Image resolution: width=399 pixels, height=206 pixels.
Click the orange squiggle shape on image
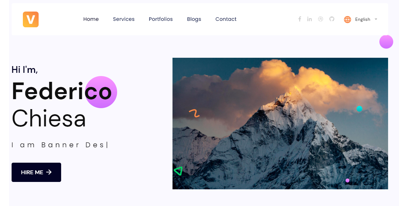[x=194, y=113]
